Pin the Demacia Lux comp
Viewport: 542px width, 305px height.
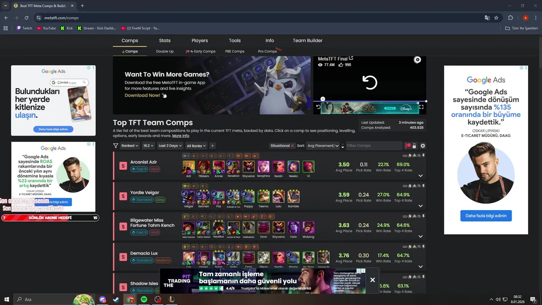tap(423, 246)
